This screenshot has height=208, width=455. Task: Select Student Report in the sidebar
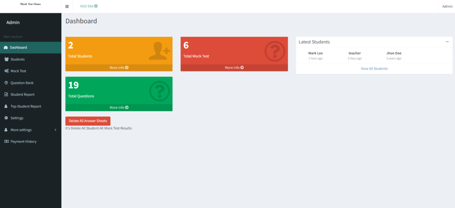[x=22, y=94]
